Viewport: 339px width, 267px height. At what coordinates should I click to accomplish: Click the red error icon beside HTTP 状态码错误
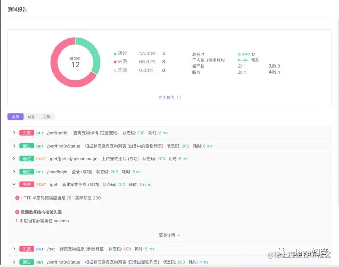17,198
